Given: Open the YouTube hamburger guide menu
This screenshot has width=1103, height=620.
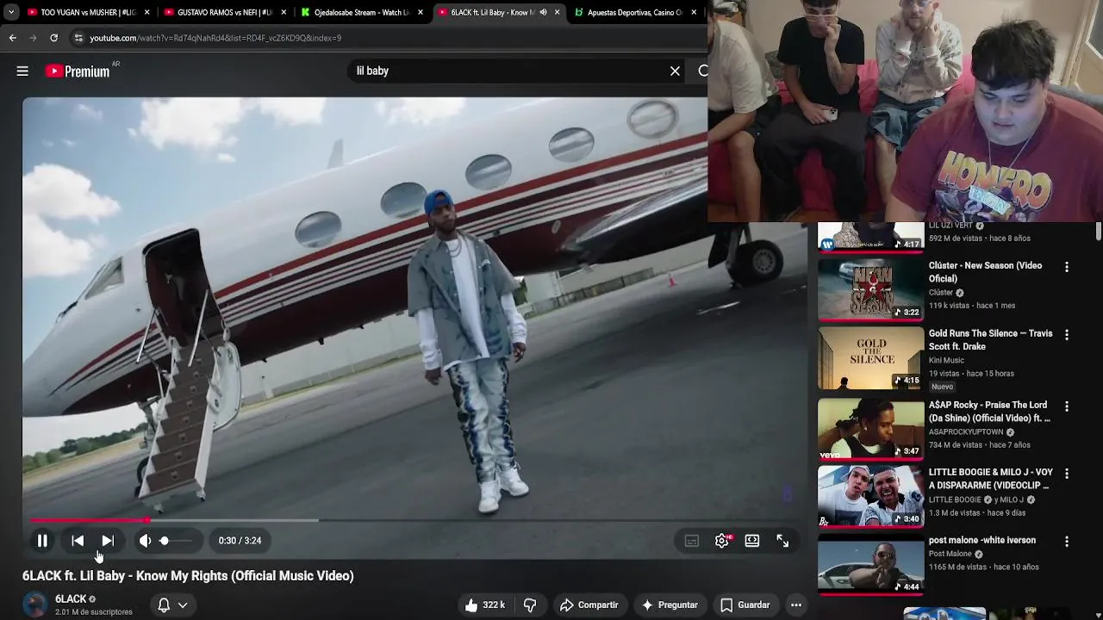Looking at the screenshot, I should coord(22,71).
